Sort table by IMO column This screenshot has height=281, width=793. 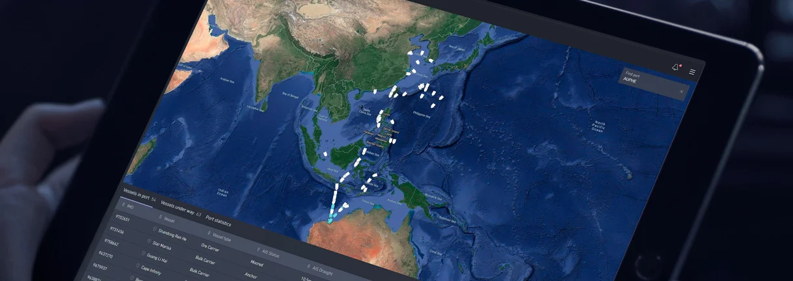coord(128,206)
